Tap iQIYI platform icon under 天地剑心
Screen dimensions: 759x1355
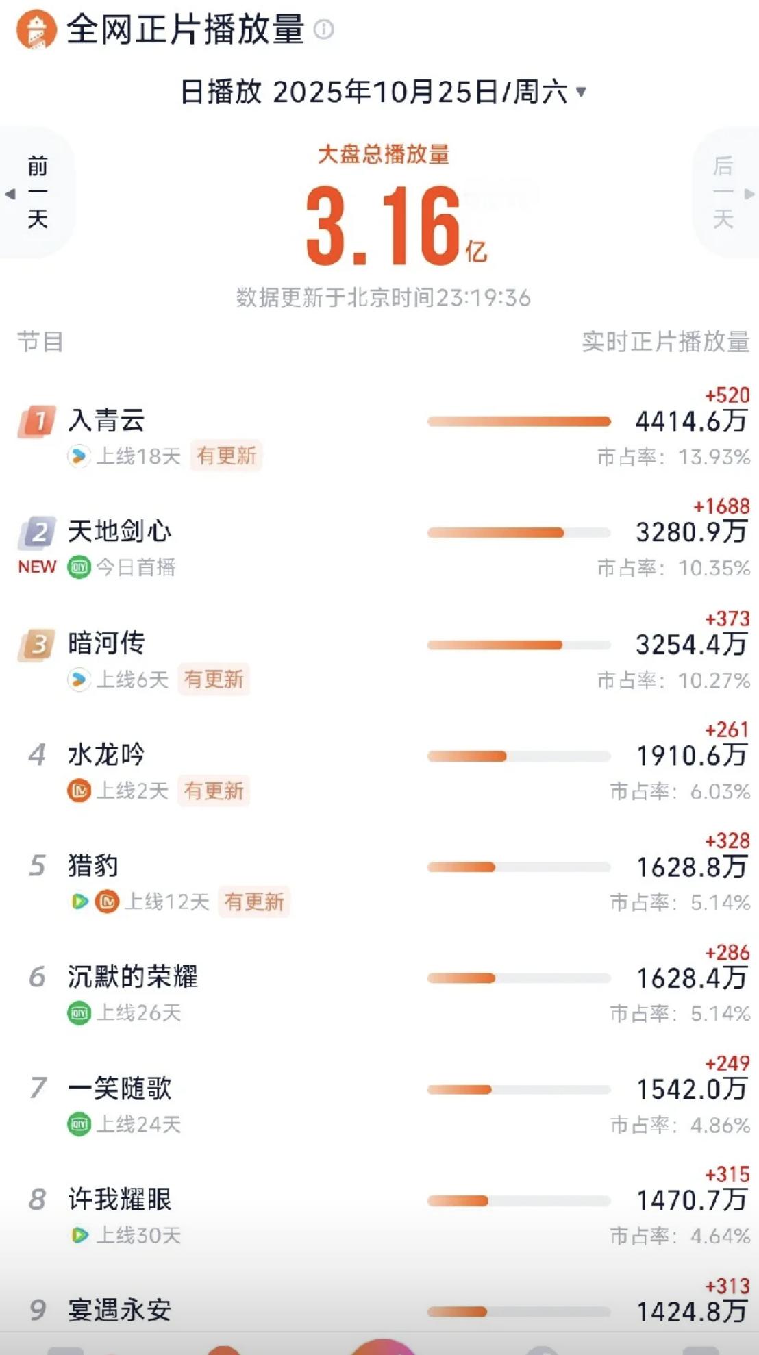point(79,567)
